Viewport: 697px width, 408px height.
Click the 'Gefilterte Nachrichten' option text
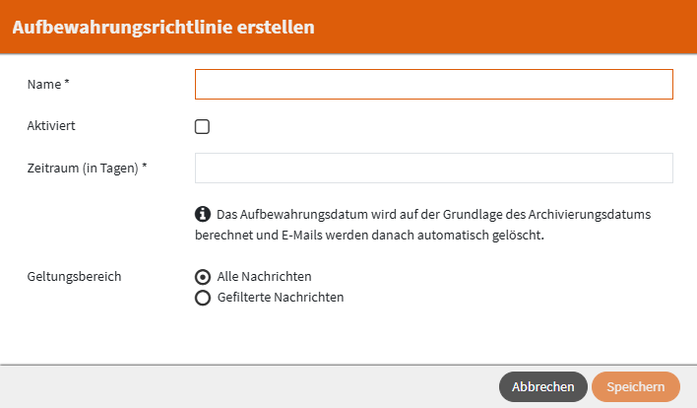click(281, 298)
